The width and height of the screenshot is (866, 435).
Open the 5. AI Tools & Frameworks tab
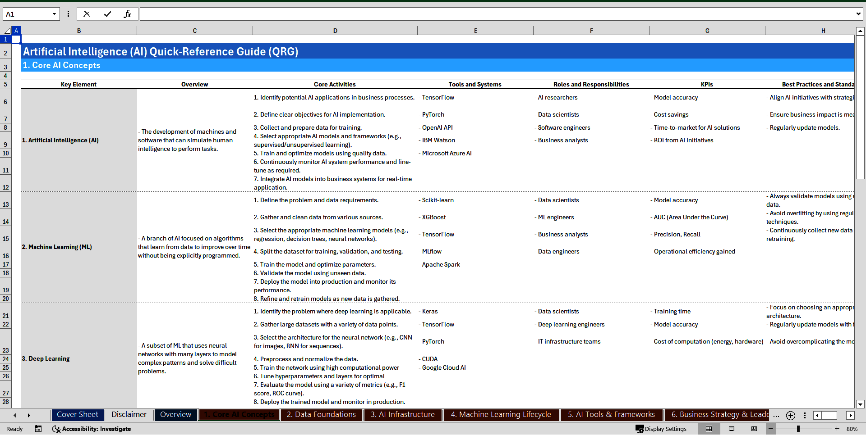(x=611, y=415)
